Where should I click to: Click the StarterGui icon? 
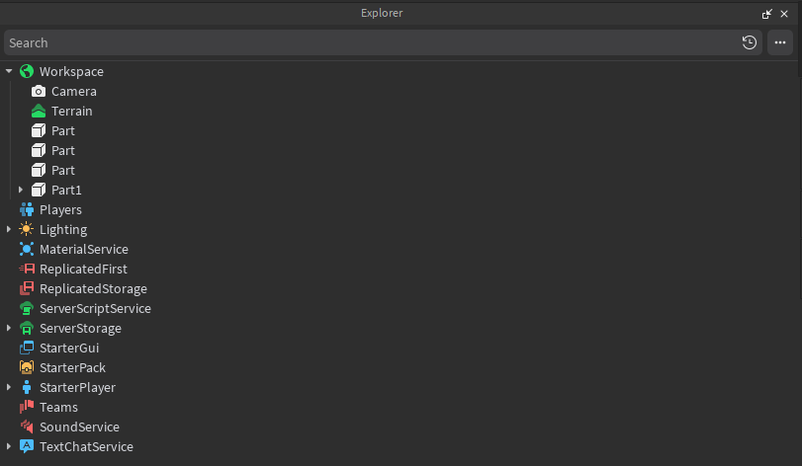coord(27,348)
